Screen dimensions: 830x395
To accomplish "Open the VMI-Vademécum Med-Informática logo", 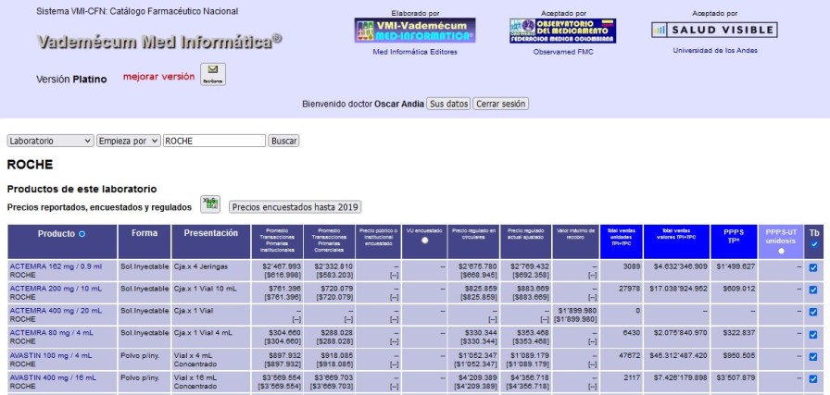I will [x=415, y=31].
